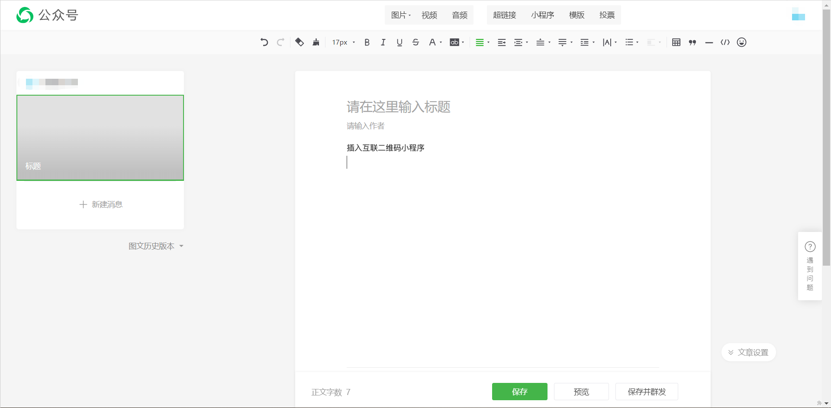Expand the 图文历史版本 dropdown
The width and height of the screenshot is (831, 408).
tap(156, 246)
